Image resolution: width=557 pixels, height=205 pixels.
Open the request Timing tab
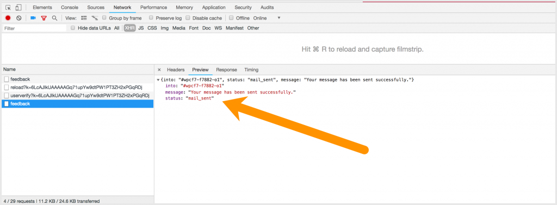[251, 70]
